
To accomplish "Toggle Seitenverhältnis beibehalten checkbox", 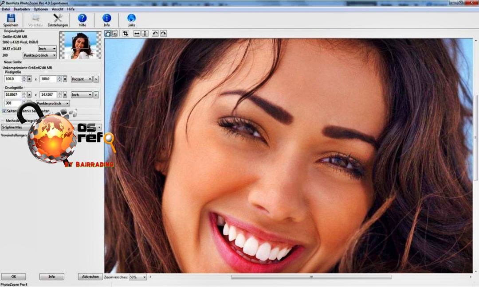I will click(x=4, y=111).
